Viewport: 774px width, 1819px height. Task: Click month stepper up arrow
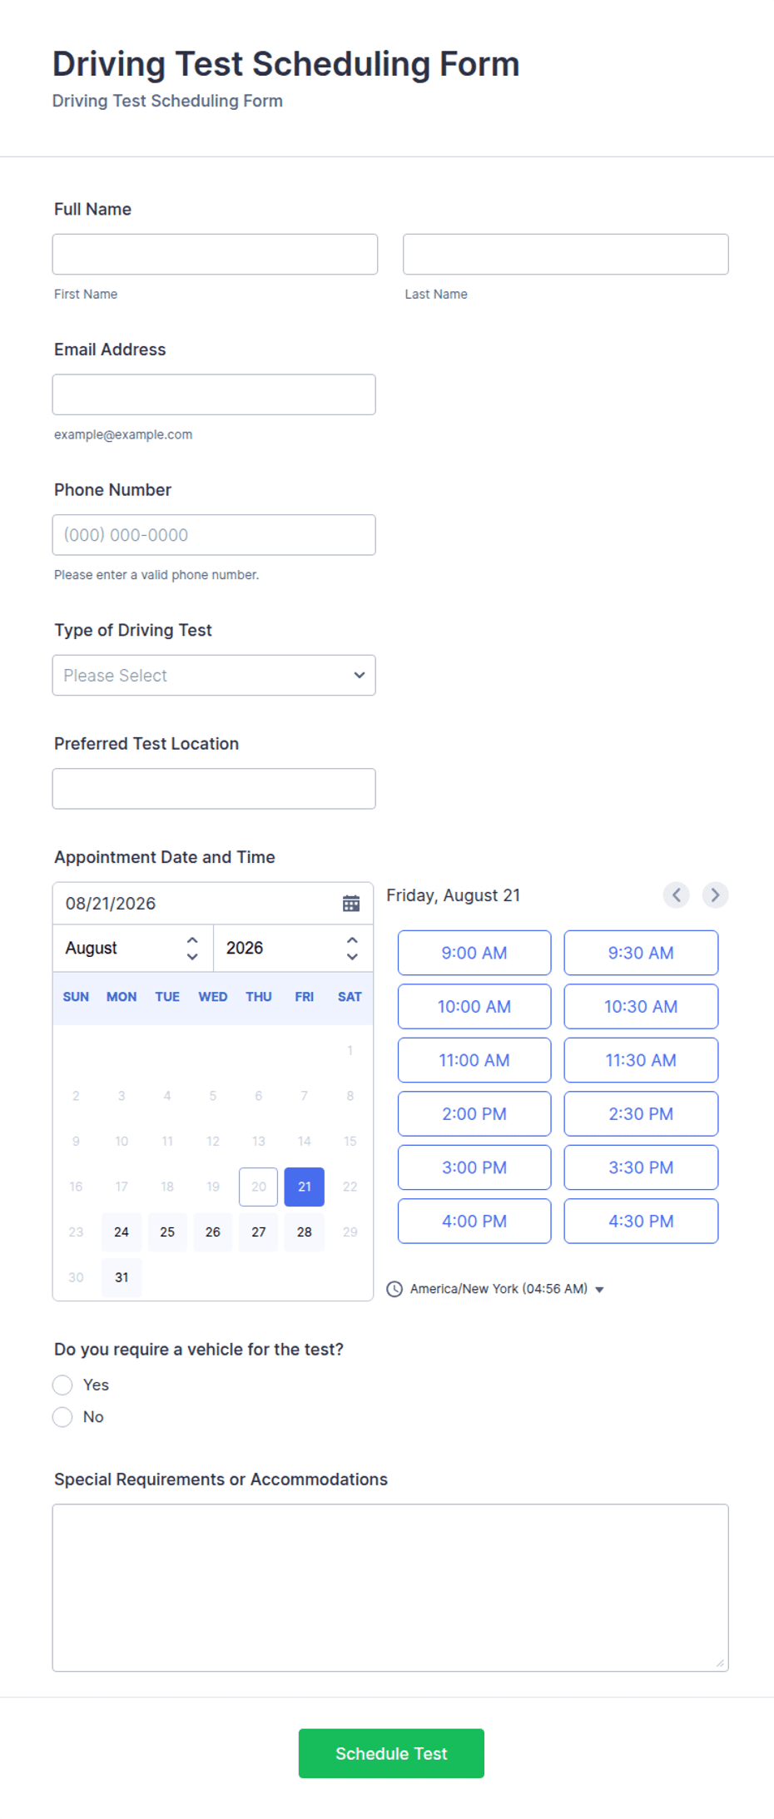point(192,939)
